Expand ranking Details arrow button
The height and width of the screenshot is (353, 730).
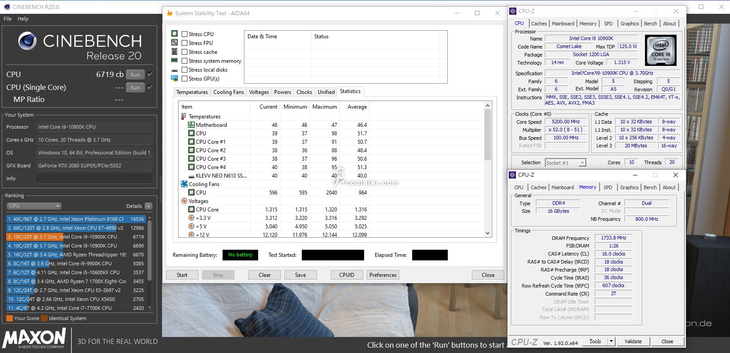click(x=149, y=206)
